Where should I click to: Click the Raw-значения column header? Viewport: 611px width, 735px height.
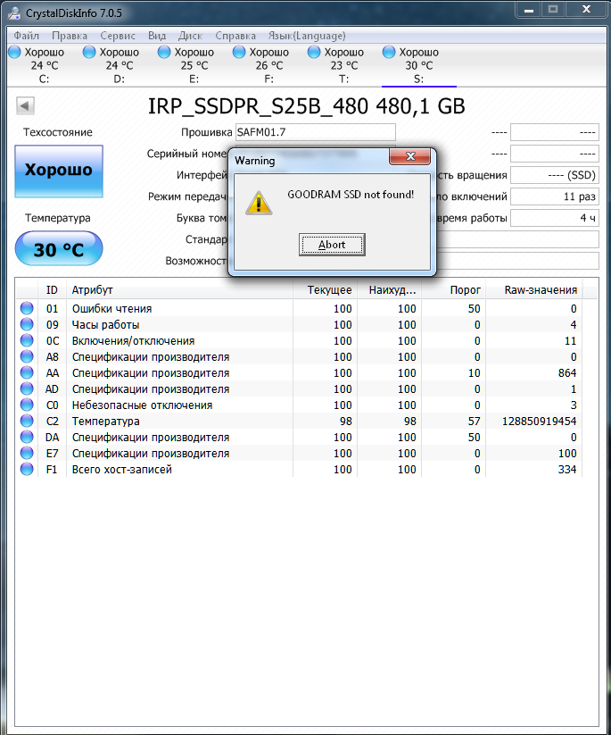tap(533, 290)
